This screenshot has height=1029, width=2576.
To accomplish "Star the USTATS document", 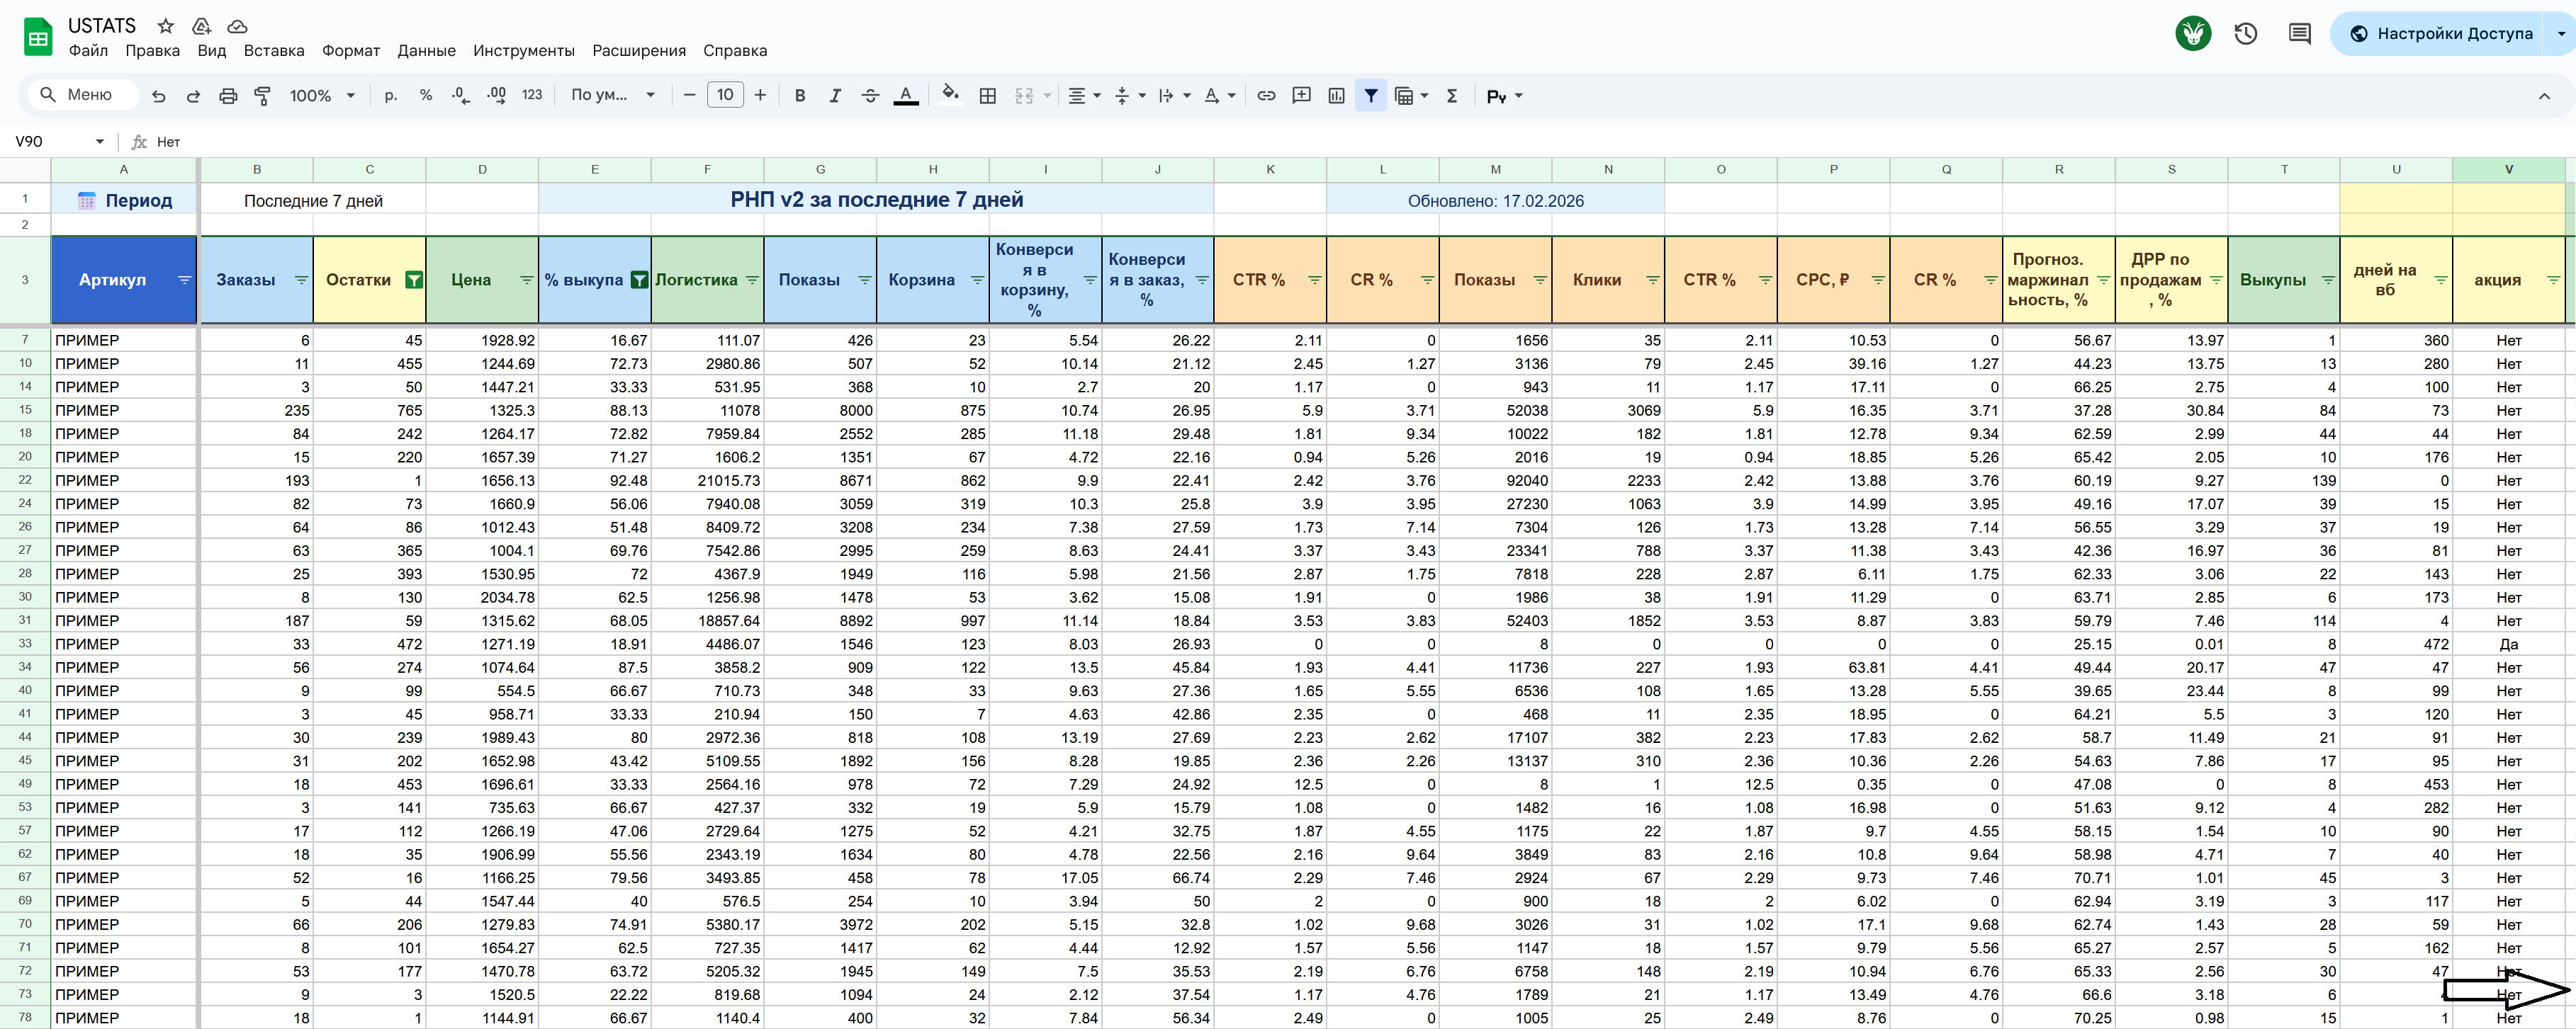I will (166, 26).
